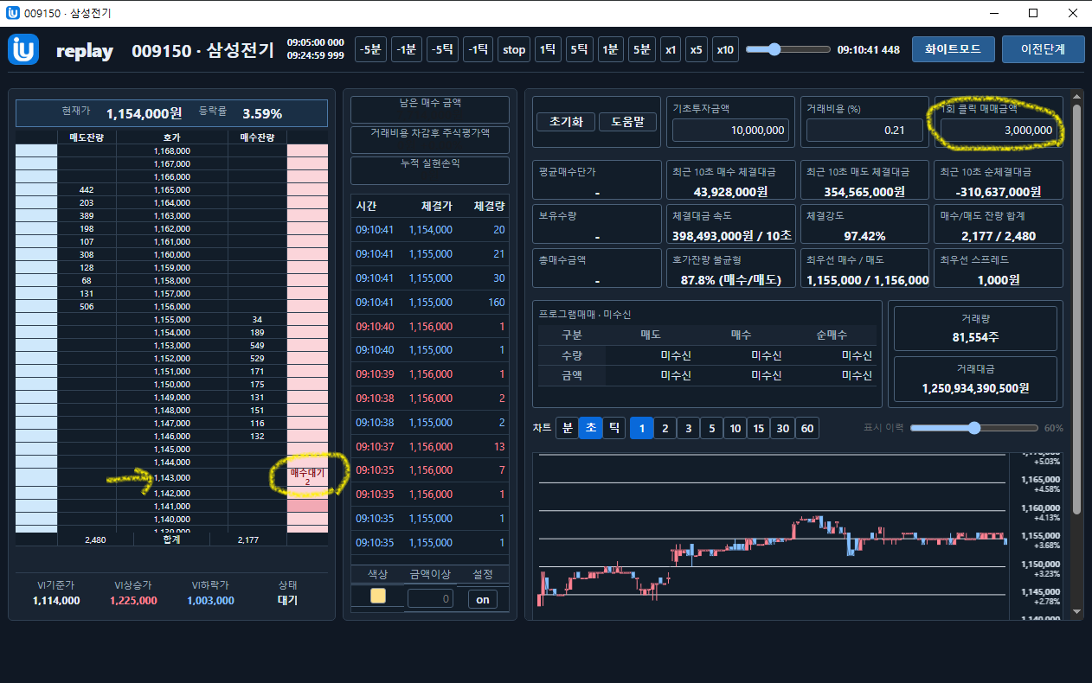Click the 남은 매수 금액 box
Screen dimensions: 1092x683
[x=430, y=110]
